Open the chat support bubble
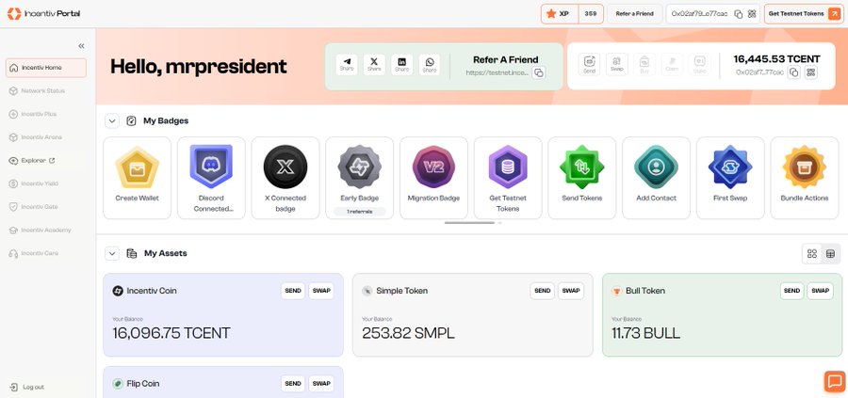This screenshot has width=848, height=398. click(x=835, y=381)
